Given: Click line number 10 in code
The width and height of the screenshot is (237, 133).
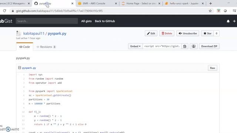Looking at the screenshot, I should point(23,112).
